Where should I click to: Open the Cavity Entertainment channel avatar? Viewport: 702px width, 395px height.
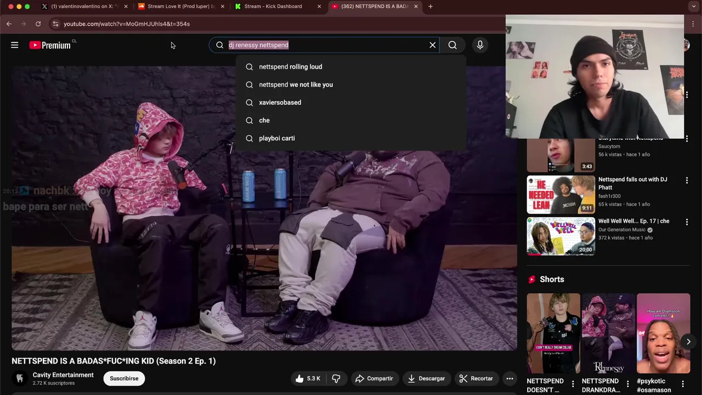tap(20, 379)
